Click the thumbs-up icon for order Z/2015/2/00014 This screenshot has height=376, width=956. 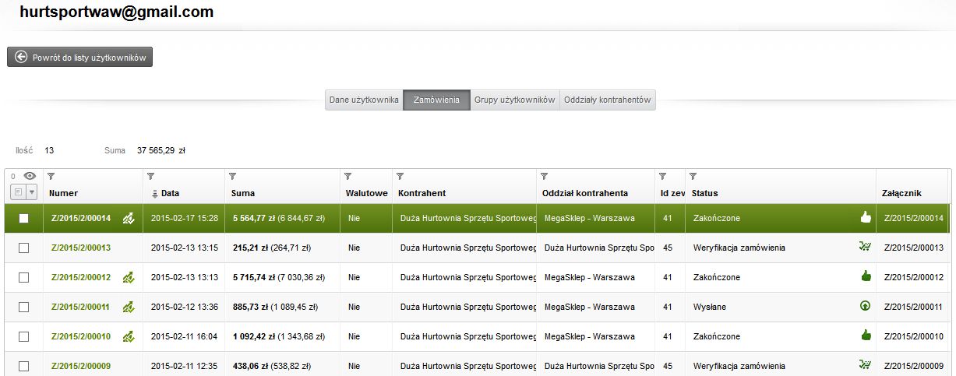coord(865,218)
